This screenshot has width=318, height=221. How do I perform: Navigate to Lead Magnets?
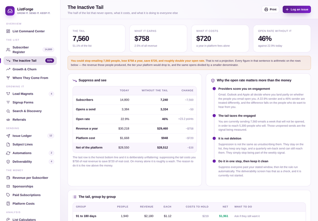[x=30, y=94]
